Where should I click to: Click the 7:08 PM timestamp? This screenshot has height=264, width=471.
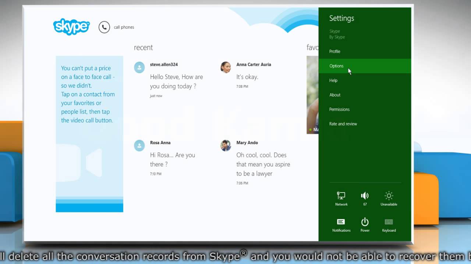(x=242, y=87)
